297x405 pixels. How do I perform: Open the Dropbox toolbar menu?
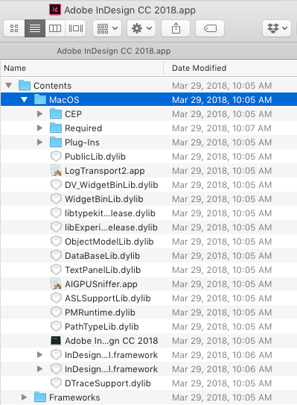pyautogui.click(x=277, y=28)
